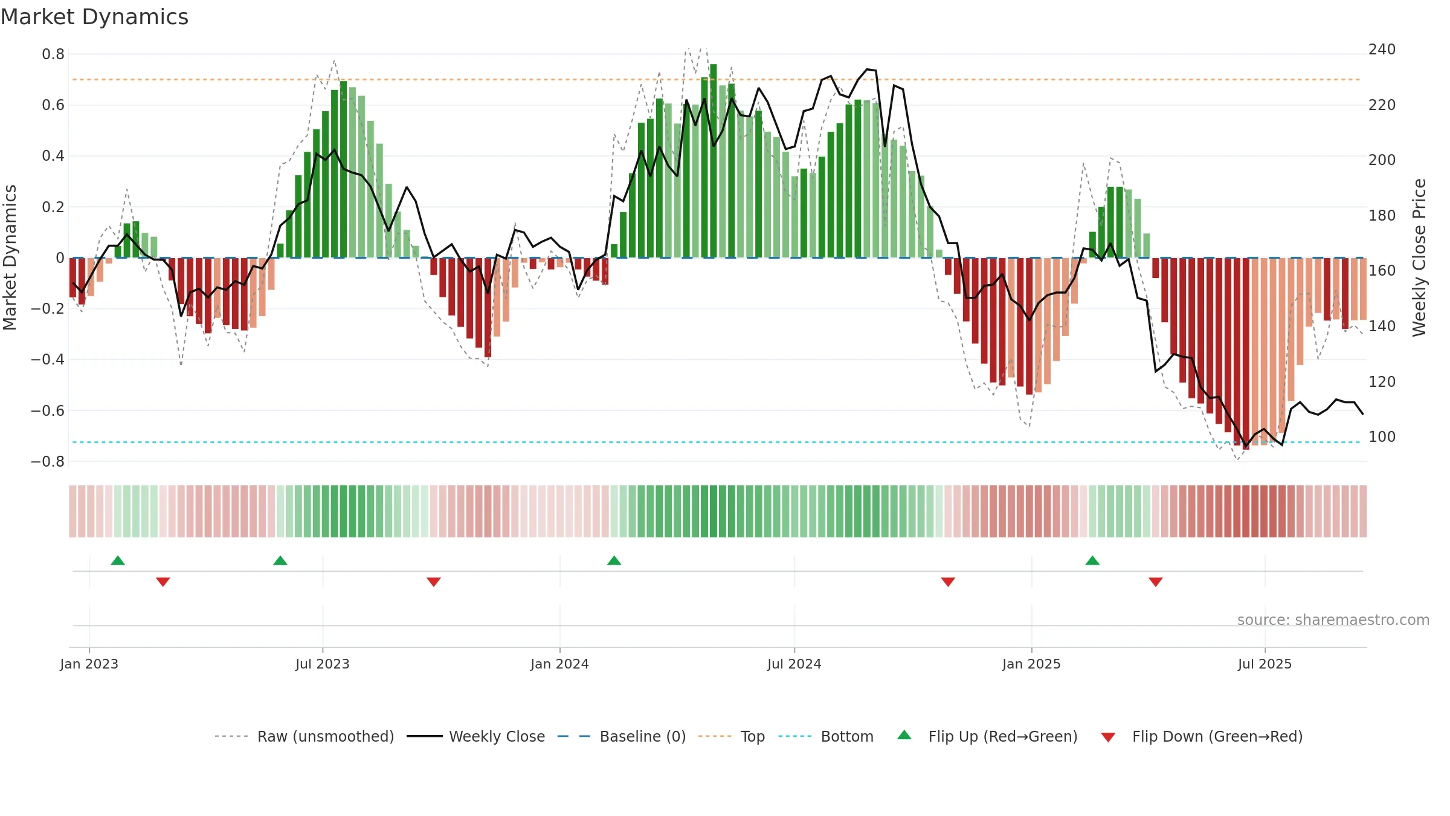Toggle the Baseline (0) legend item
Viewport: 1450px width, 816px height.
[622, 736]
